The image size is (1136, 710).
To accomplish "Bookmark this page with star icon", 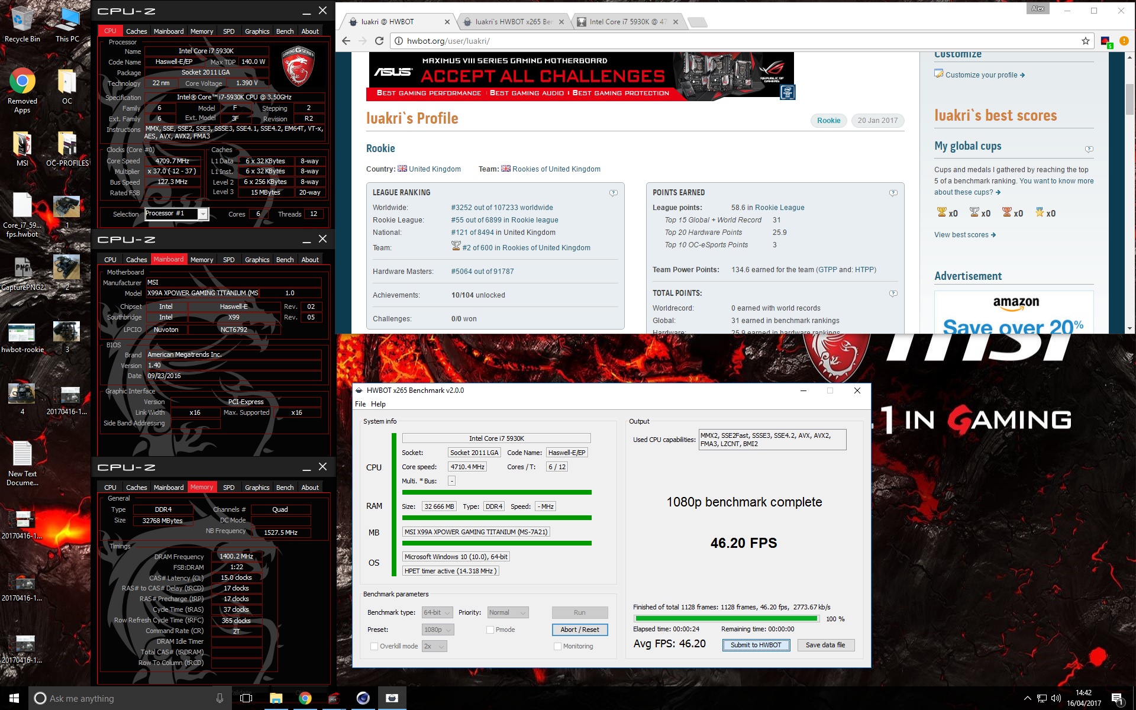I will coord(1085,41).
